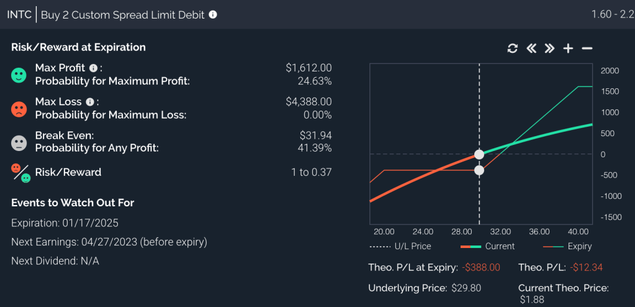This screenshot has height=307, width=635.
Task: Click the green smiley Max Profit icon
Action: tap(20, 75)
